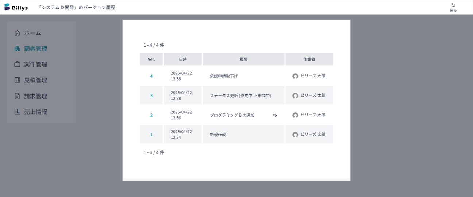473x197 pixels.
Task: Click the Billys logo icon
Action: 7,7
